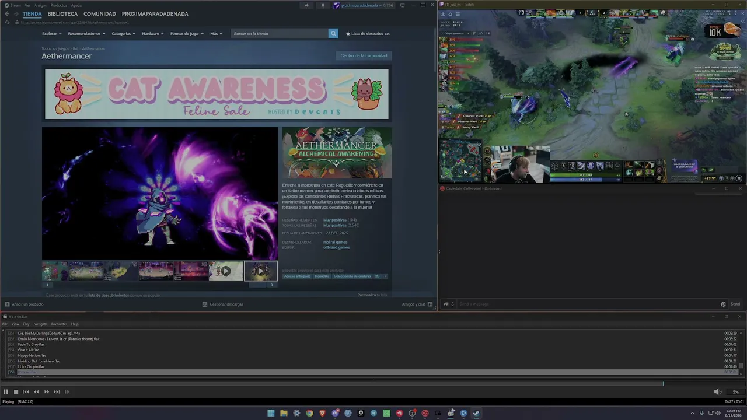Image resolution: width=747 pixels, height=420 pixels.
Task: Open the Amigos menu in Steam
Action: [40, 5]
